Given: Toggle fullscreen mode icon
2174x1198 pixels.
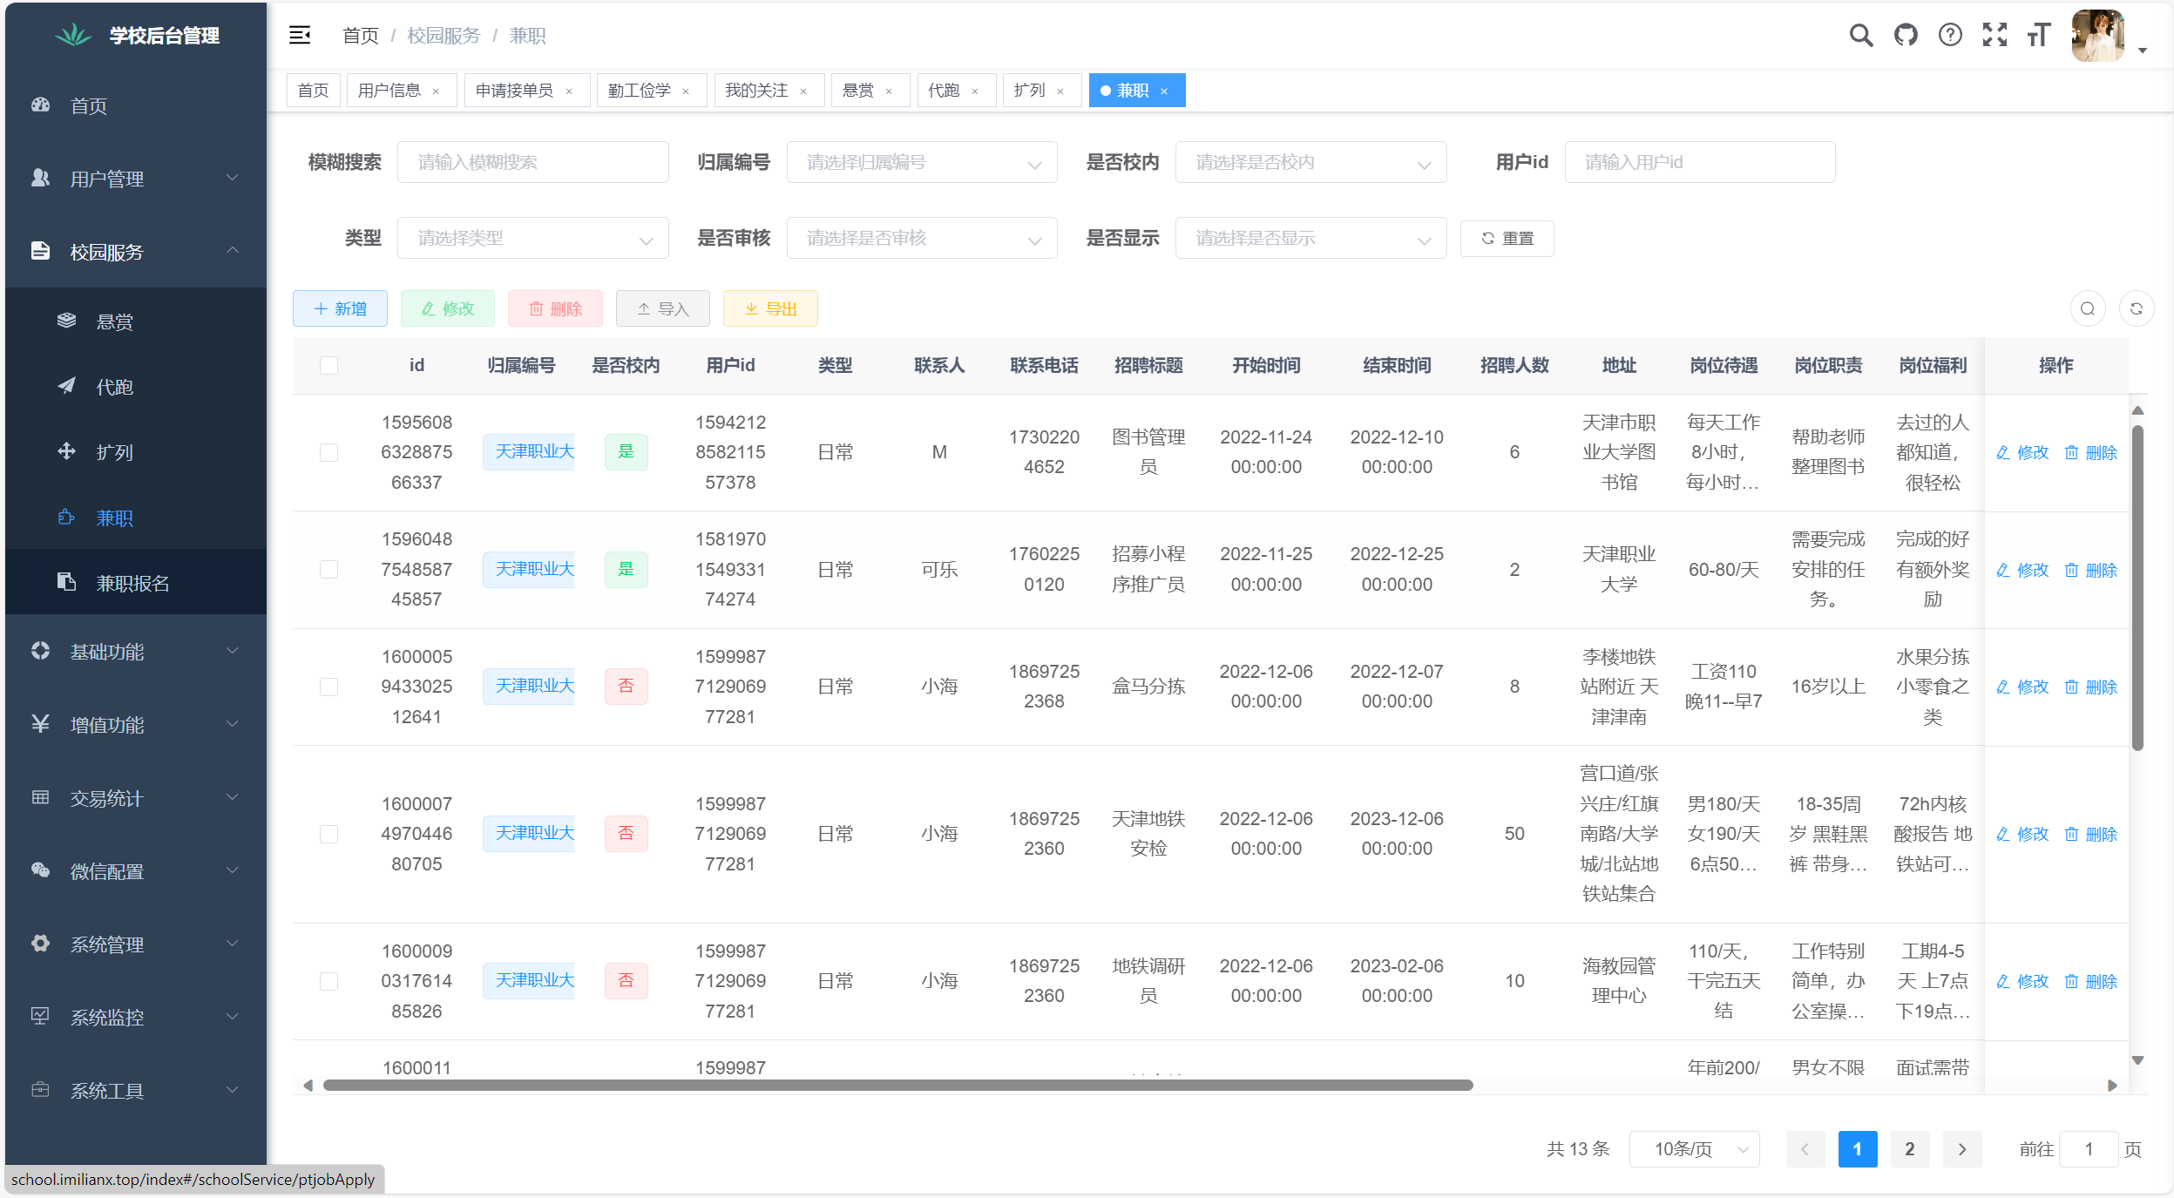Looking at the screenshot, I should click(1995, 35).
